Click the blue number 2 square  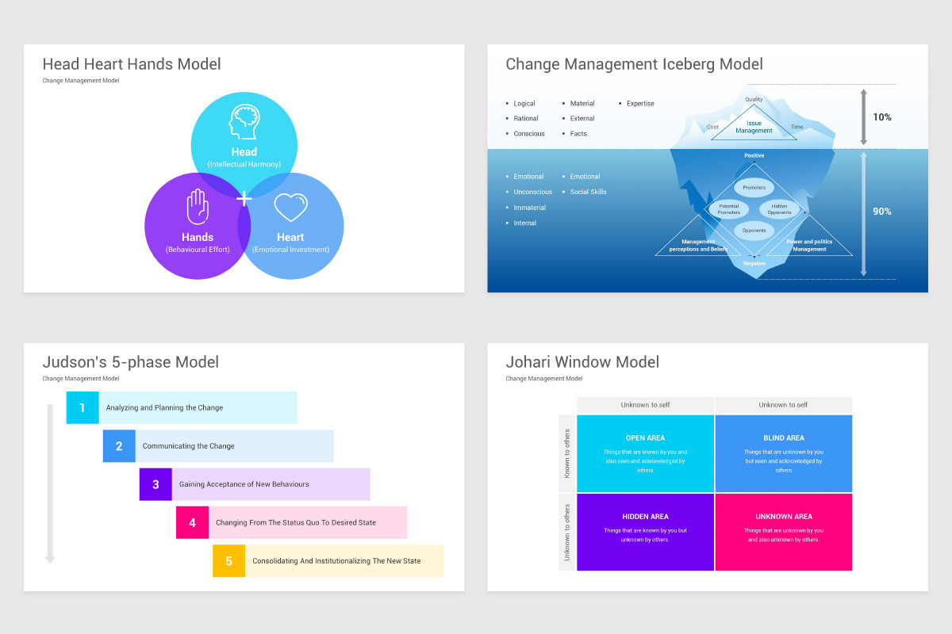[119, 446]
